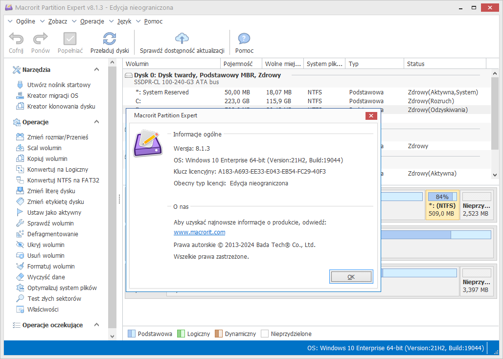The height and width of the screenshot is (359, 503).
Task: Collapse the Narzędzia section
Action: [x=96, y=69]
